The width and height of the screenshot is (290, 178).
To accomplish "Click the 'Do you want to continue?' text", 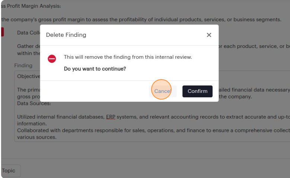I will pos(95,69).
